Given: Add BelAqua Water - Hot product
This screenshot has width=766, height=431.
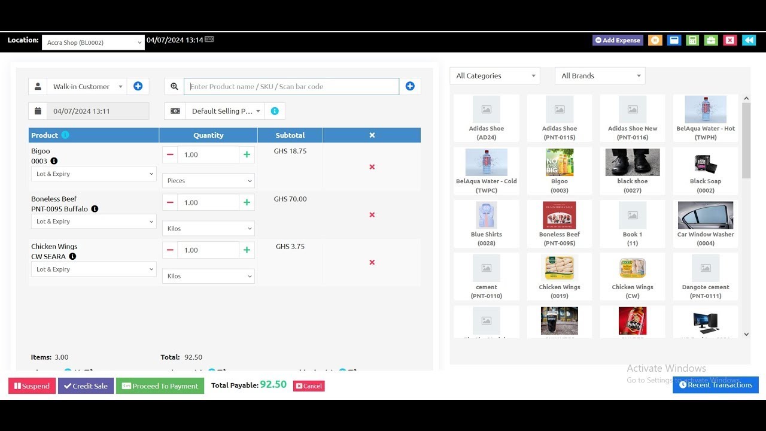Looking at the screenshot, I should pos(706,117).
